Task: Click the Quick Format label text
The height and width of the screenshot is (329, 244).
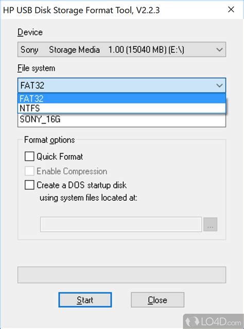Action: tap(60, 157)
